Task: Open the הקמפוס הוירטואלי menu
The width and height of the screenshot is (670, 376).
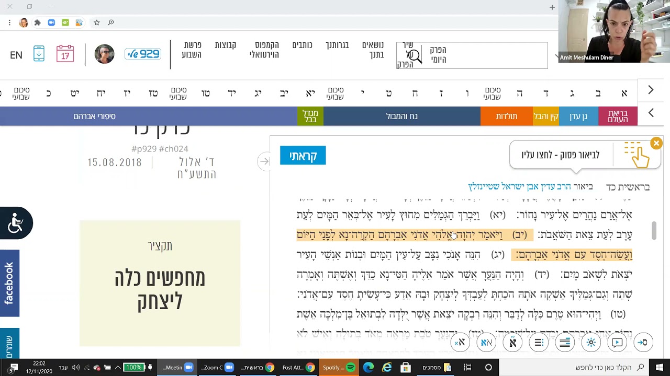Action: tap(264, 50)
